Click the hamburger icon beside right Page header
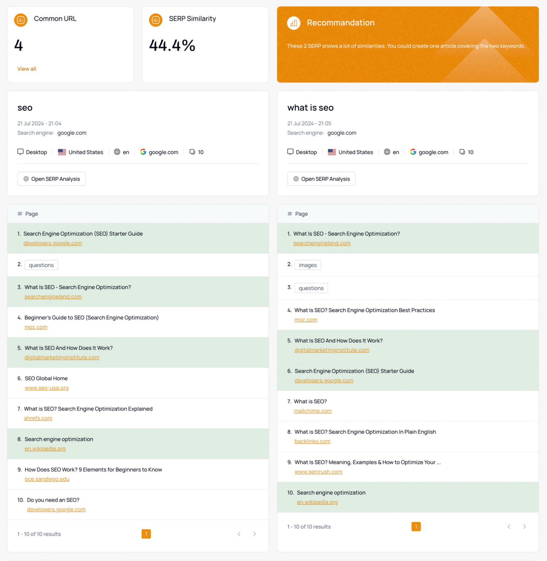The width and height of the screenshot is (547, 561). tap(290, 214)
